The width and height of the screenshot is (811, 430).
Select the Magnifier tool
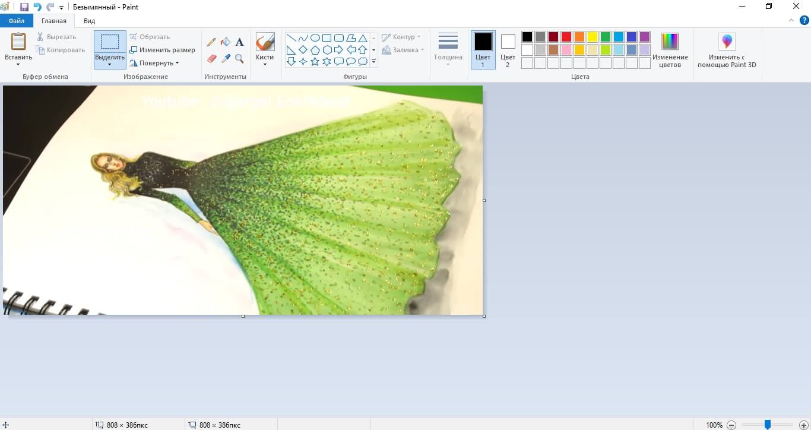(x=240, y=59)
